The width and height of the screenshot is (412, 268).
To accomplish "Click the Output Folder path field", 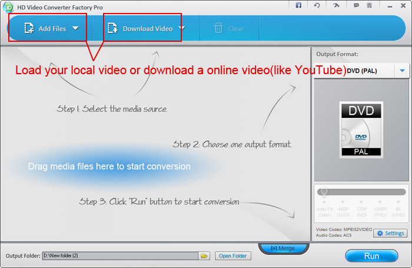I will click(x=120, y=256).
